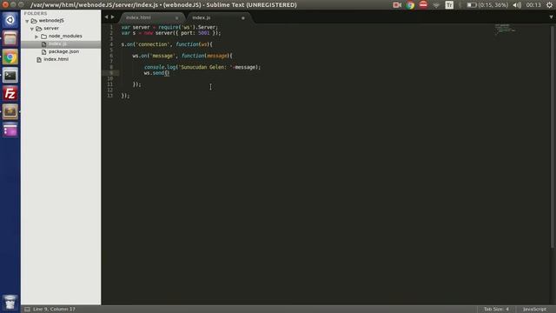
Task: Select the server folder label
Action: pyautogui.click(x=51, y=29)
